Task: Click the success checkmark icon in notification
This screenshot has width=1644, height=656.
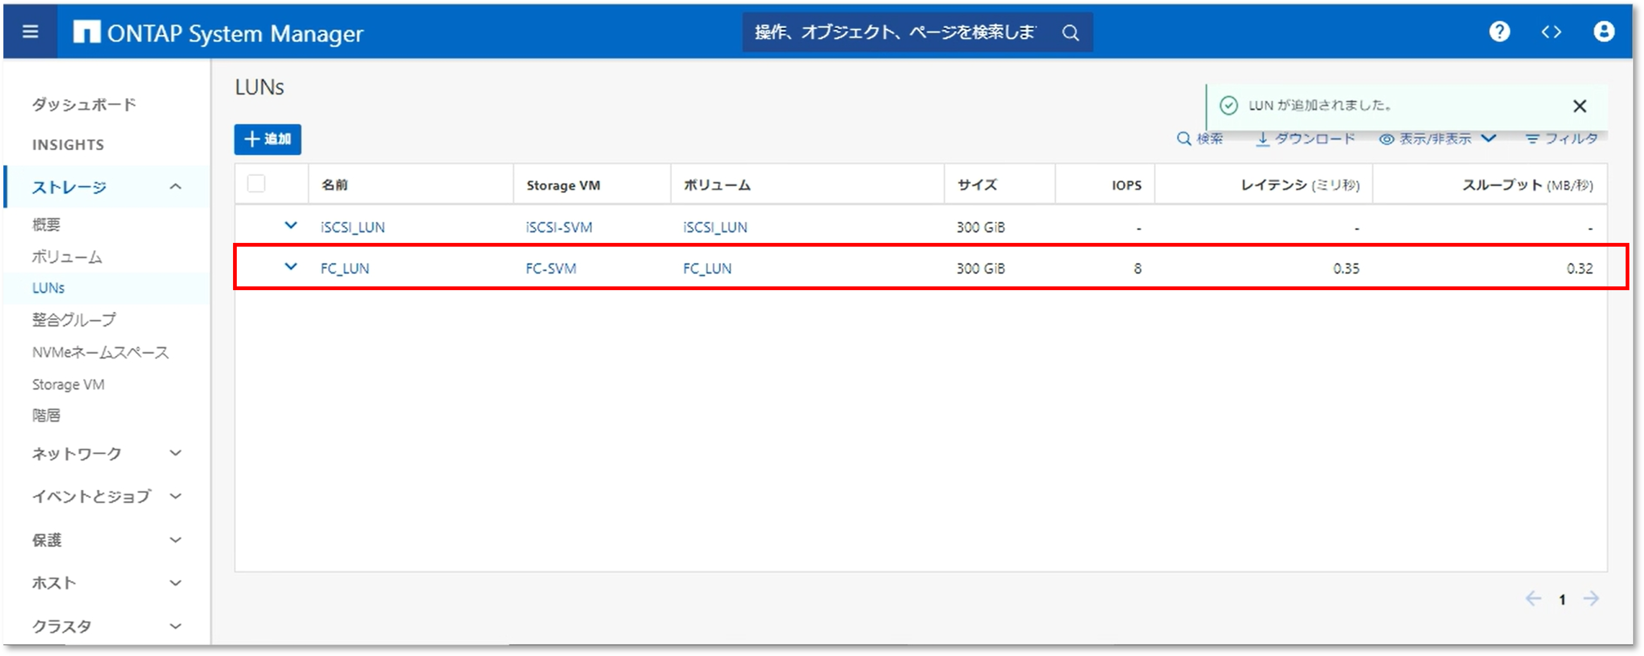Action: tap(1229, 105)
